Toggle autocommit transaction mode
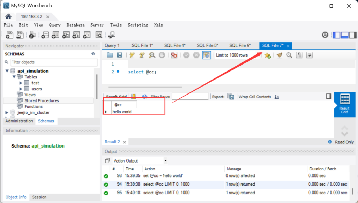Image resolution: width=358 pixels, height=203 pixels. click(206, 55)
